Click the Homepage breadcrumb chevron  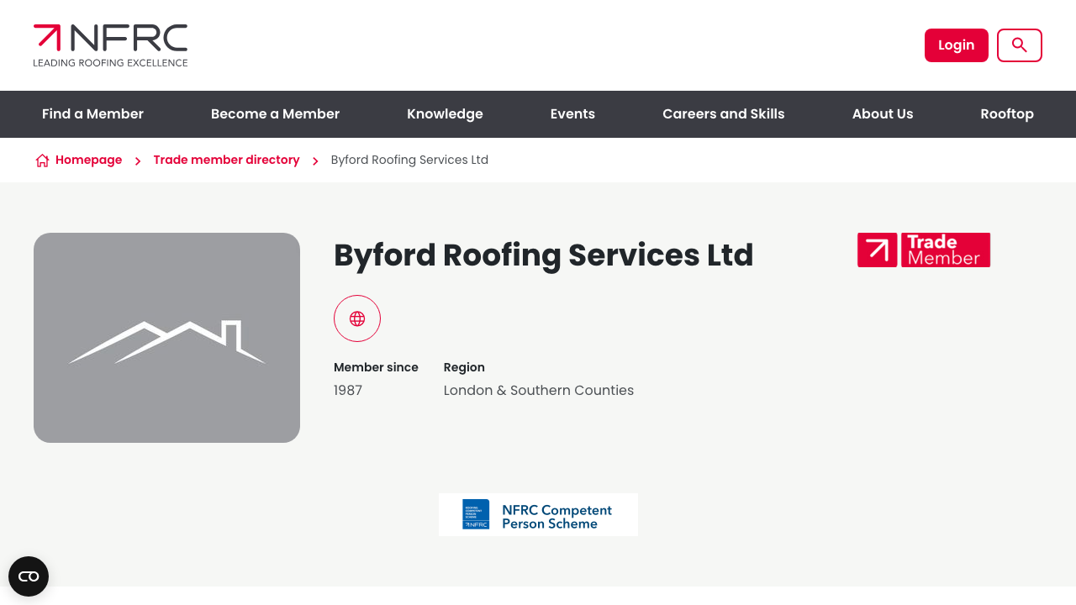(137, 160)
